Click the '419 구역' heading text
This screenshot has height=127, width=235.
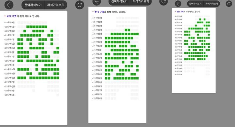tap(99, 12)
